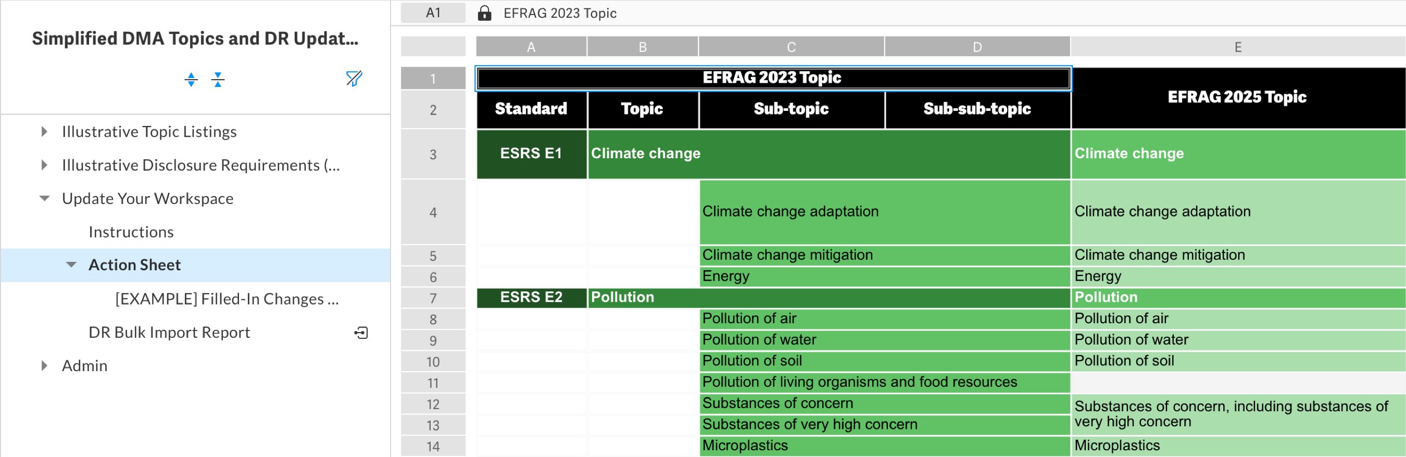Click the link icon beside DR Bulk Import Report

click(x=361, y=333)
